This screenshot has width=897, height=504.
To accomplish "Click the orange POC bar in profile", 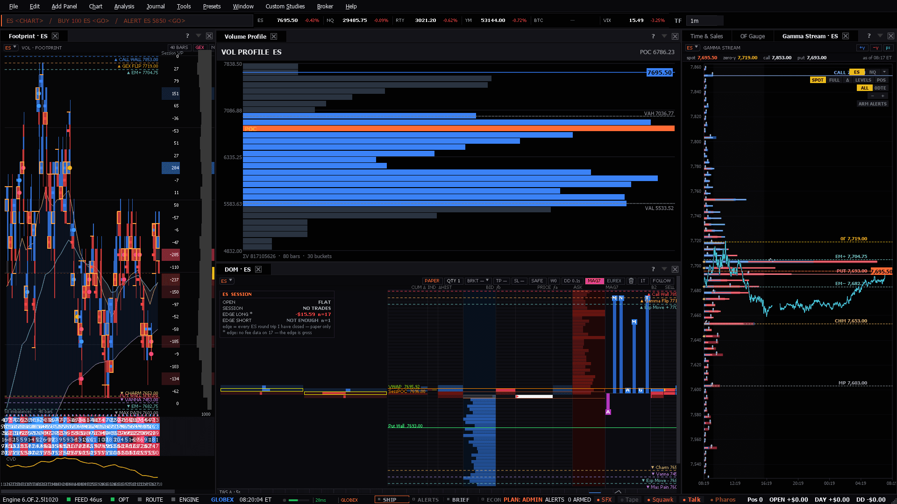I will [x=458, y=129].
